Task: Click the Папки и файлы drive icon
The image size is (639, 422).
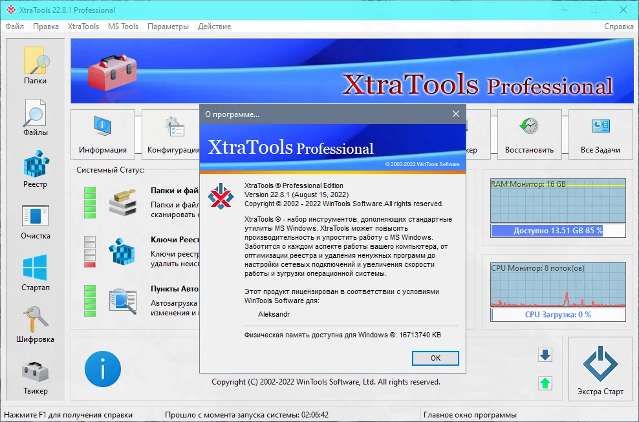Action: click(x=123, y=202)
